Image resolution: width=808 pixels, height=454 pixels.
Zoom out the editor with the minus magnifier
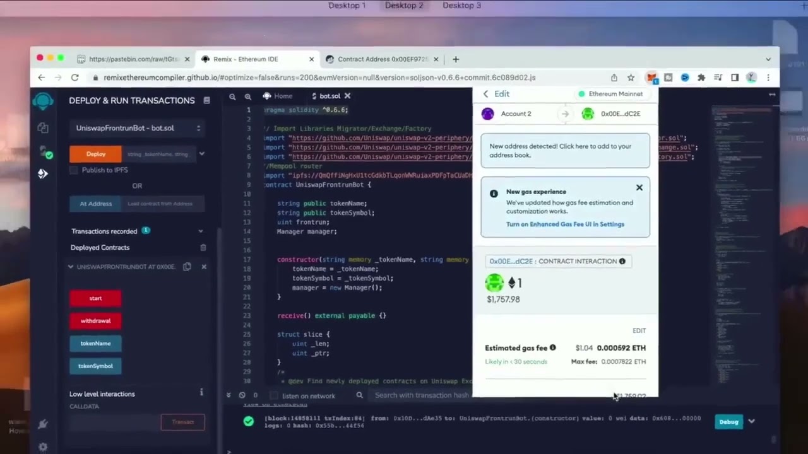(232, 96)
